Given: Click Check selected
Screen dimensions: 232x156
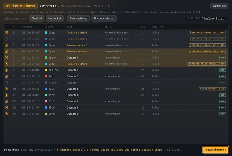Looking at the screenshot, I should [x=79, y=18].
